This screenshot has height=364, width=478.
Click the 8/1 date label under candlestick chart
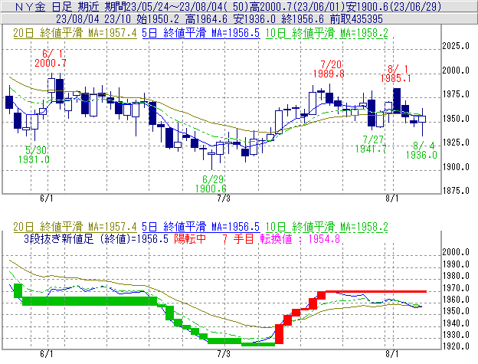[x=392, y=198]
